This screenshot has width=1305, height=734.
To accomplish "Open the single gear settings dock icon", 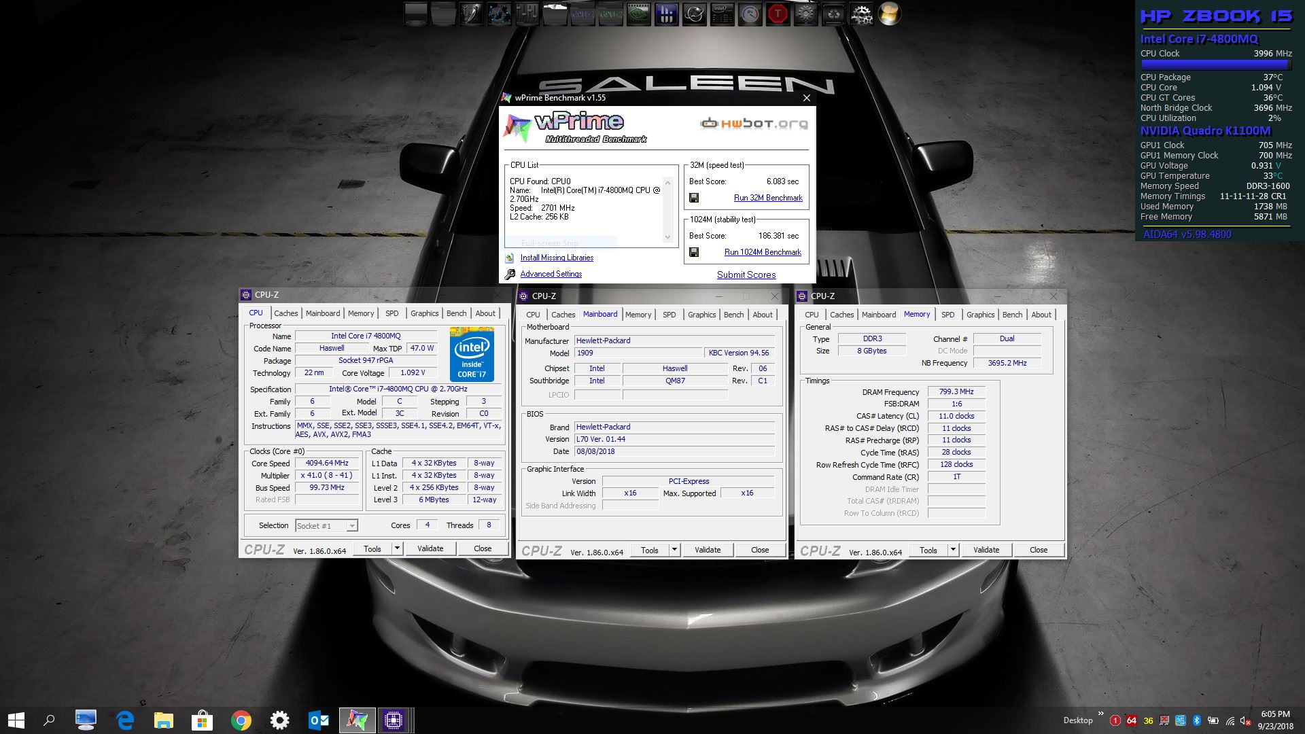I will pyautogui.click(x=805, y=14).
